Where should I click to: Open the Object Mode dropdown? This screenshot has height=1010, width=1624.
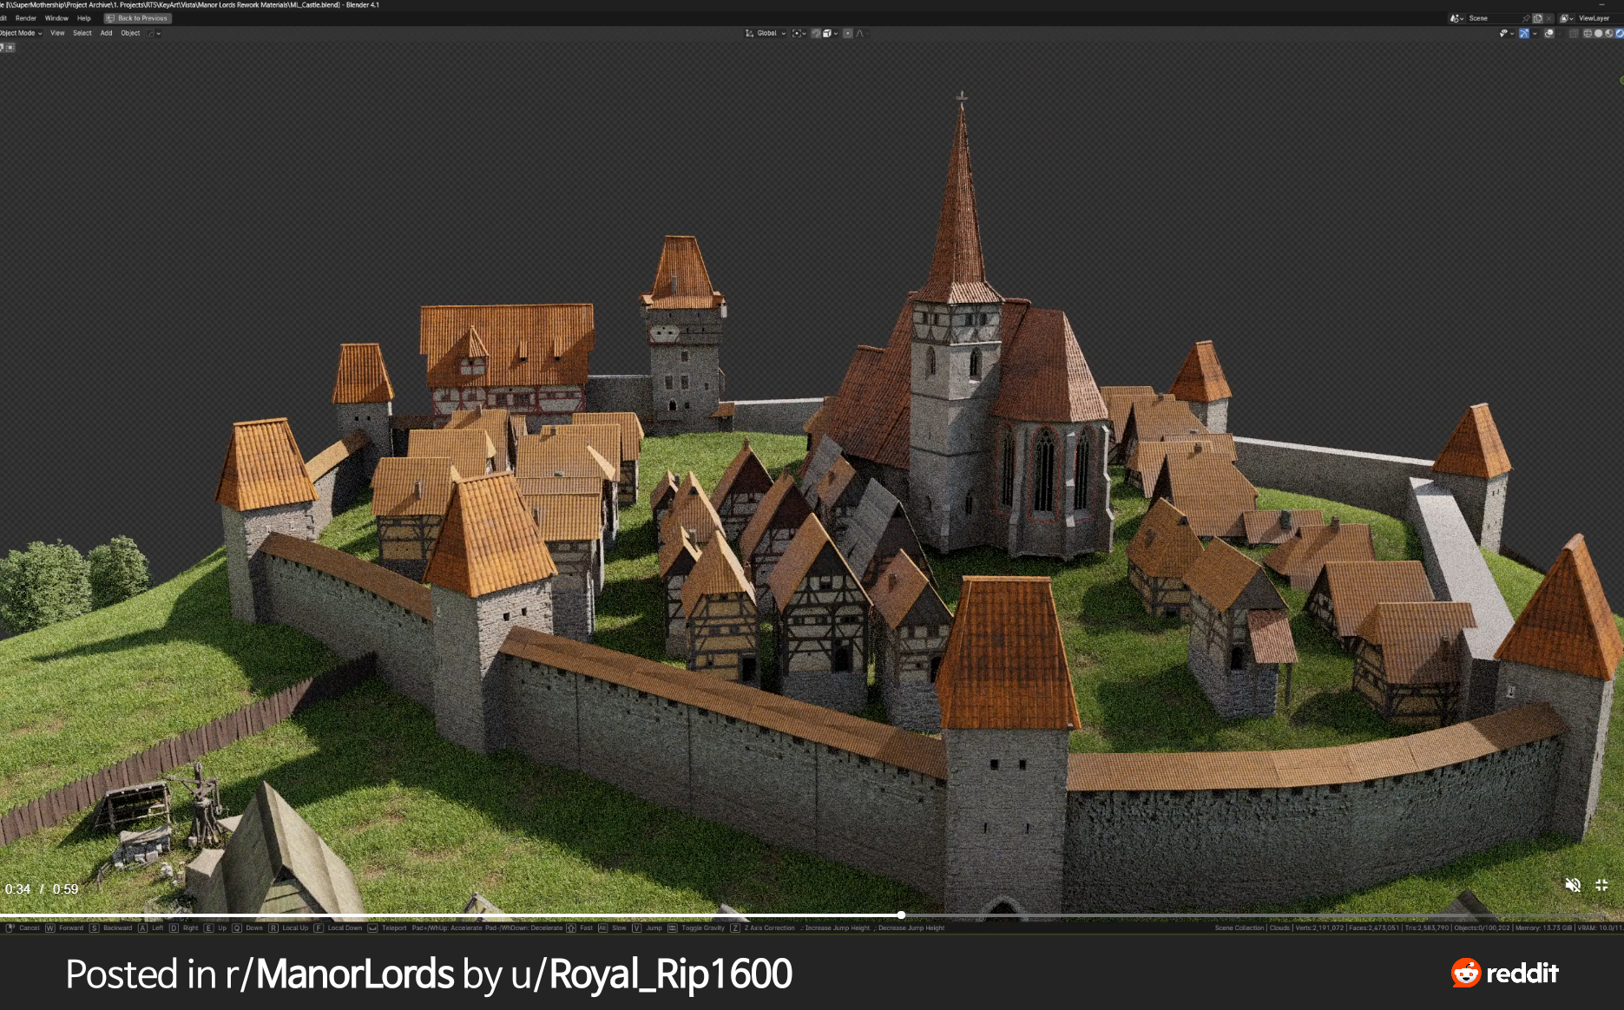click(20, 33)
